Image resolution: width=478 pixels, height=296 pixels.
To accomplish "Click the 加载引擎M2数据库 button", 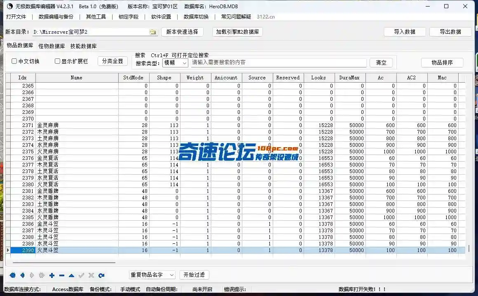I will pos(237,32).
